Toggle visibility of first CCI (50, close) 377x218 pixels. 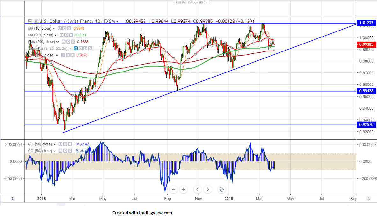[60, 144]
